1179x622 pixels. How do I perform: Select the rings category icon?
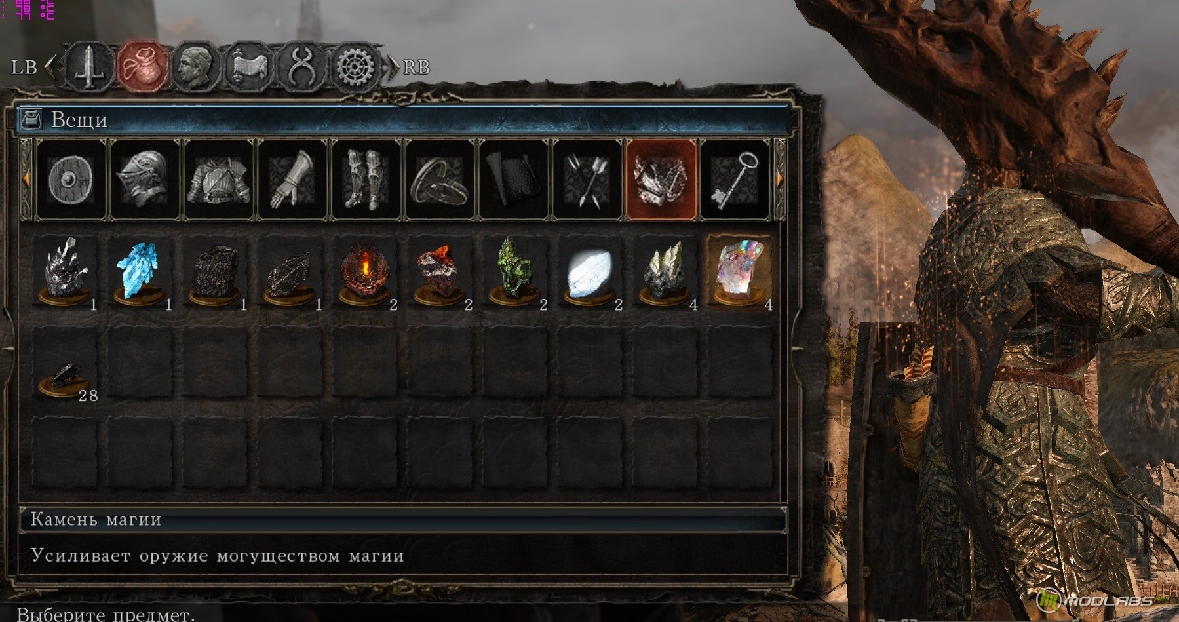pyautogui.click(x=440, y=179)
